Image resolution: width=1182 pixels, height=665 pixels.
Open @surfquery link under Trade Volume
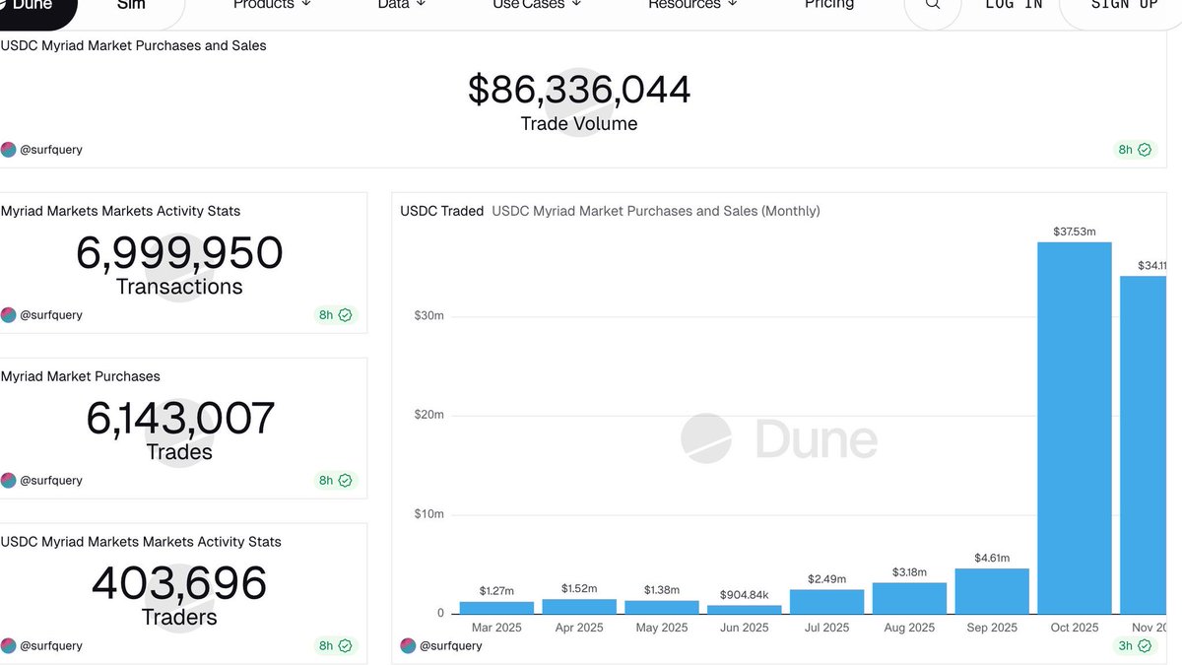51,150
